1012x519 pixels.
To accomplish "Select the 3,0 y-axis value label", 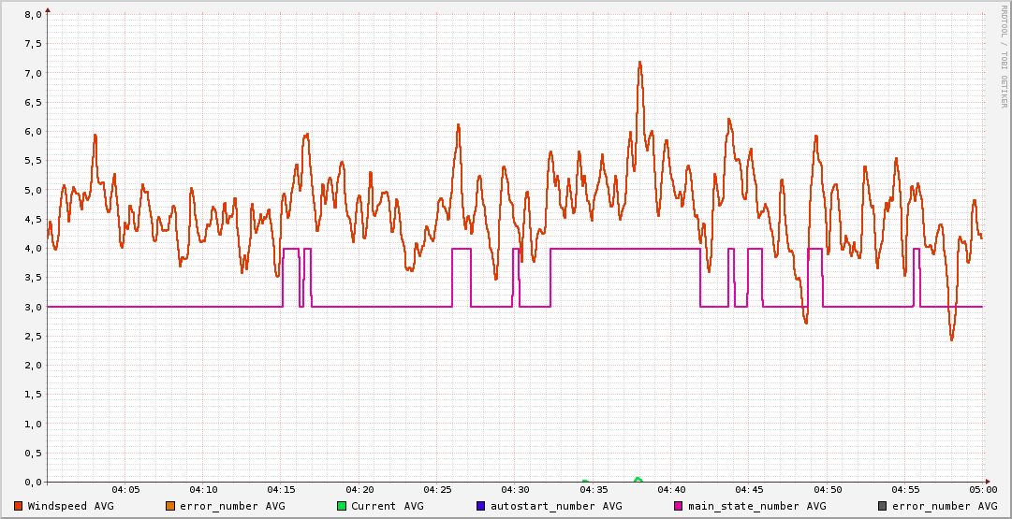I will coord(33,307).
